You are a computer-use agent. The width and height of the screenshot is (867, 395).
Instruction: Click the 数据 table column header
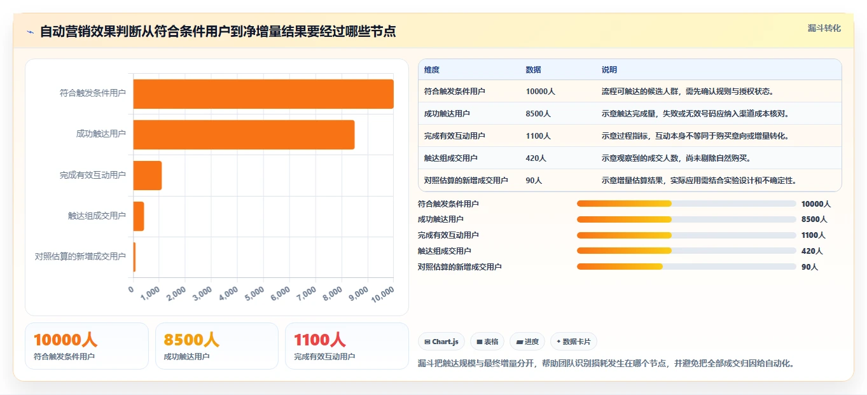(x=534, y=70)
